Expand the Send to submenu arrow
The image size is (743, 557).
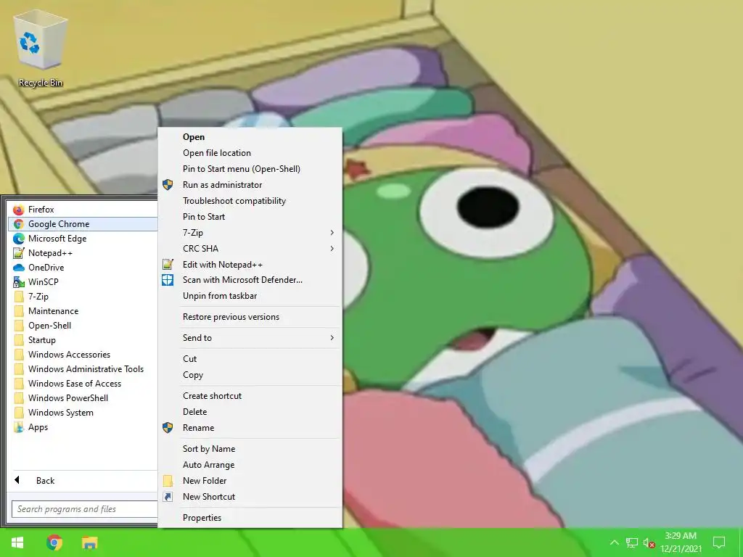click(332, 338)
